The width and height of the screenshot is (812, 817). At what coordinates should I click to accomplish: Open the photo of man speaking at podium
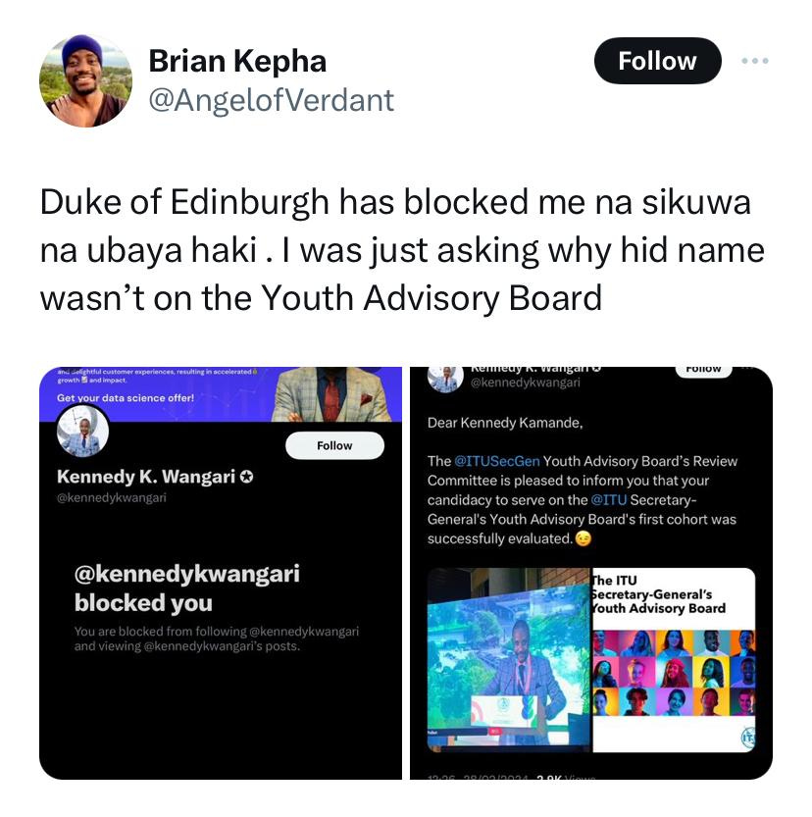click(509, 660)
